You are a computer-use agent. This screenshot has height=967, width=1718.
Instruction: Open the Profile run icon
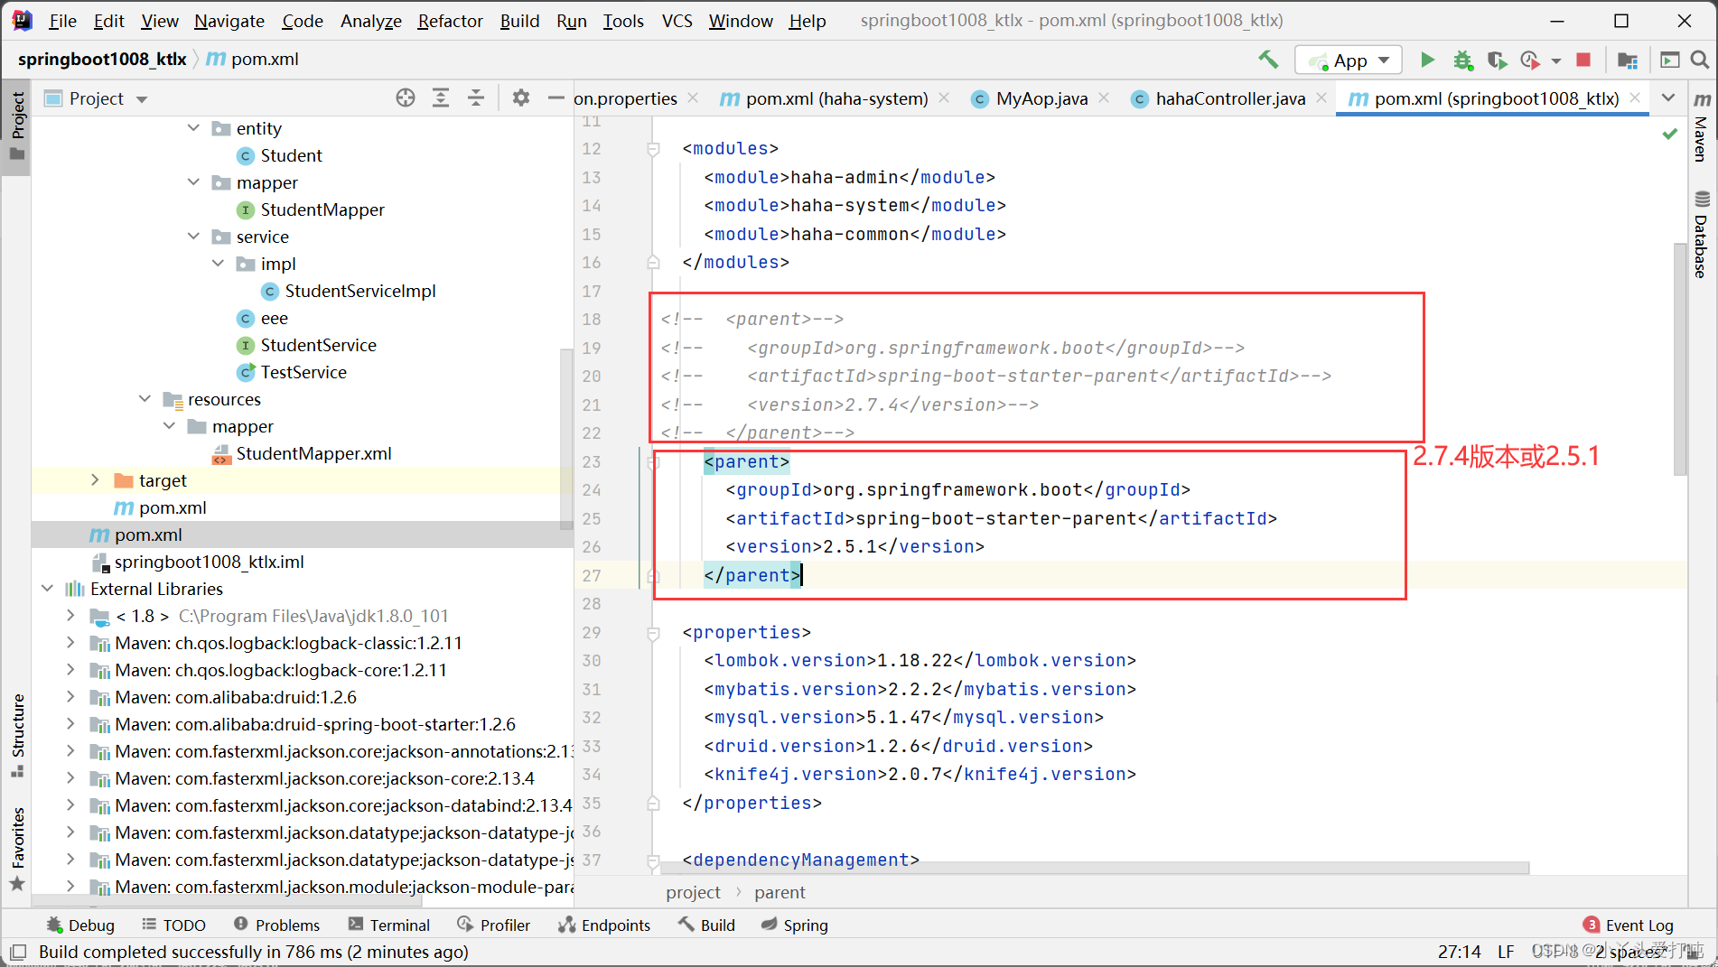click(x=1530, y=60)
